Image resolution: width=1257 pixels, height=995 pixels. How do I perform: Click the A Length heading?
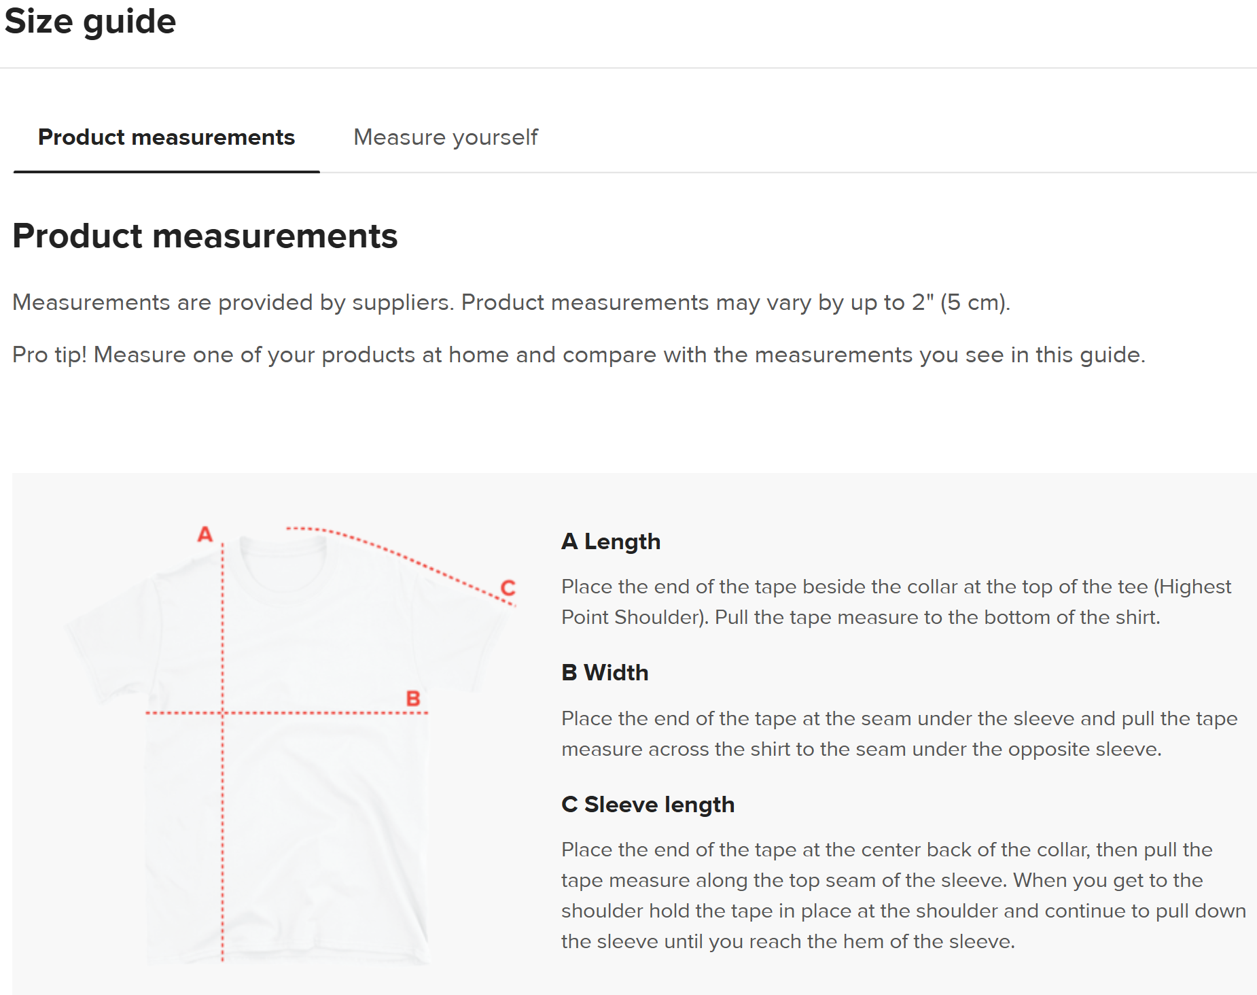click(610, 542)
